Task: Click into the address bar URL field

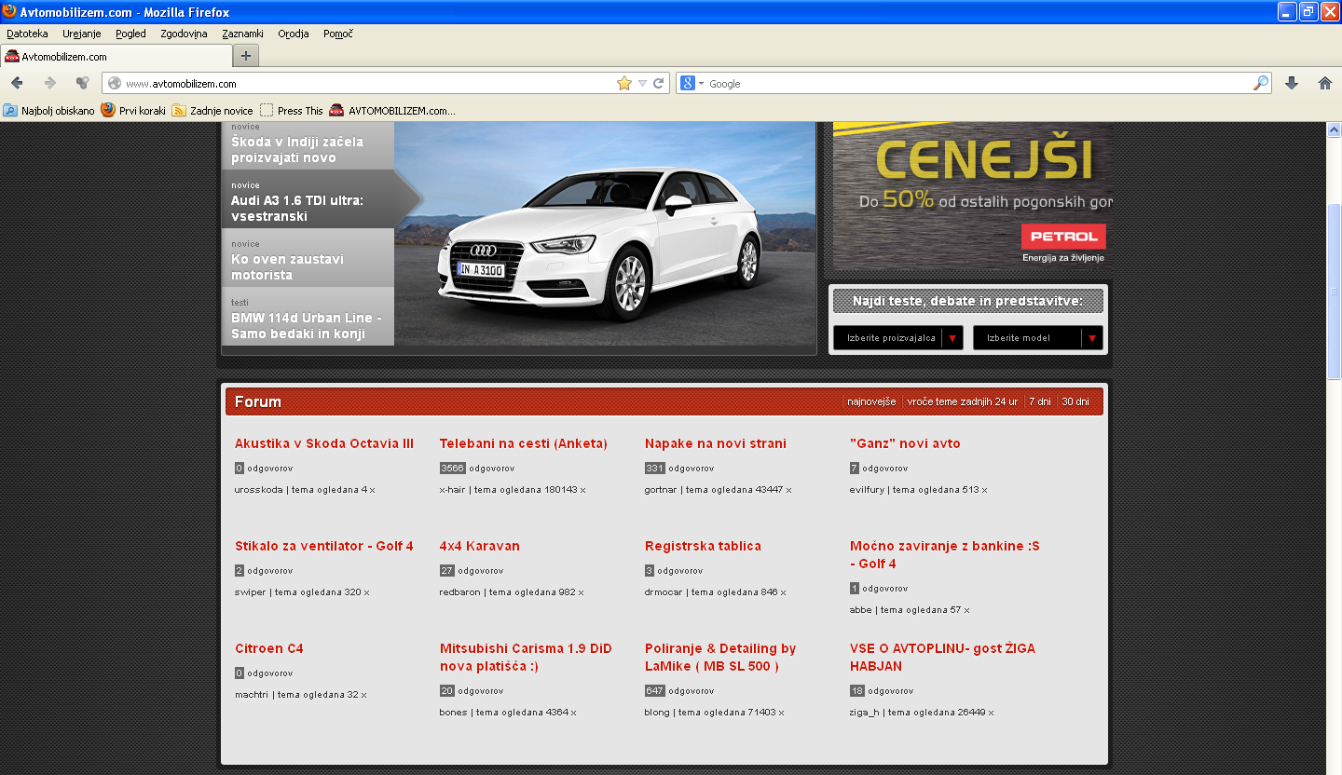Action: [x=368, y=83]
